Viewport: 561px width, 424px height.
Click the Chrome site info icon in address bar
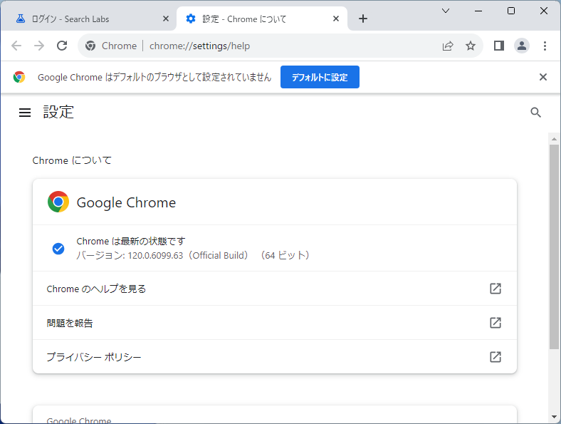tap(90, 46)
